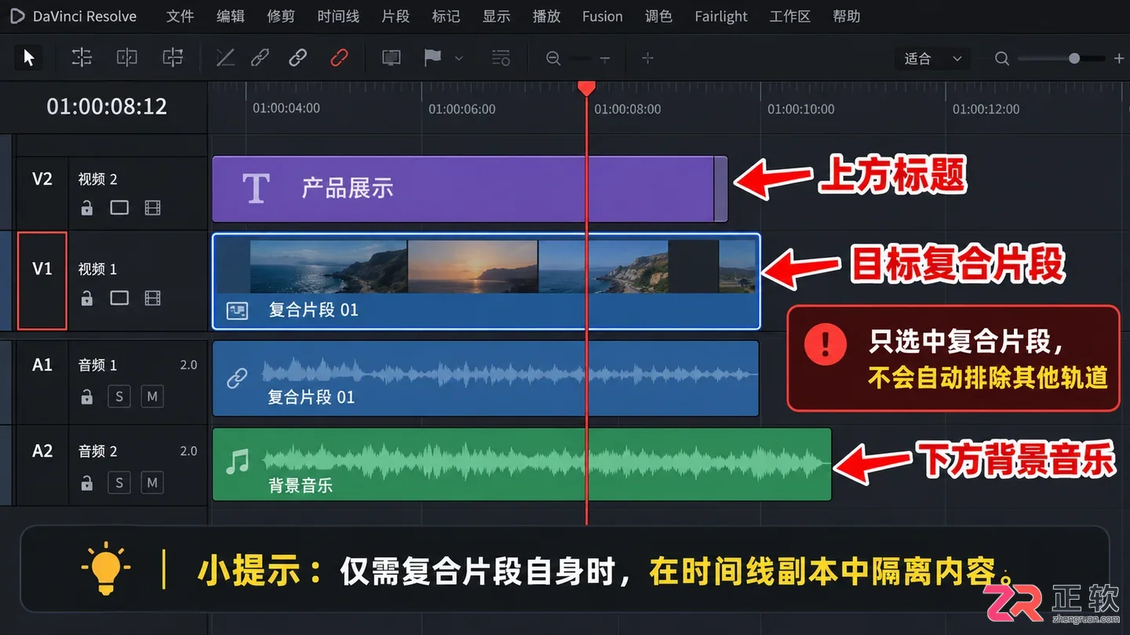Disable the 视频 1 track filmstrip icon
Screen dimensions: 1130x635
coord(152,298)
